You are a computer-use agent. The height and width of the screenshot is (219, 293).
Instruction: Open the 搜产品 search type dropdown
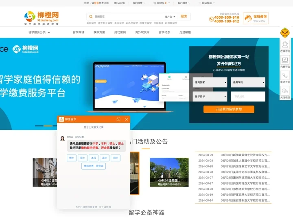pos(170,17)
